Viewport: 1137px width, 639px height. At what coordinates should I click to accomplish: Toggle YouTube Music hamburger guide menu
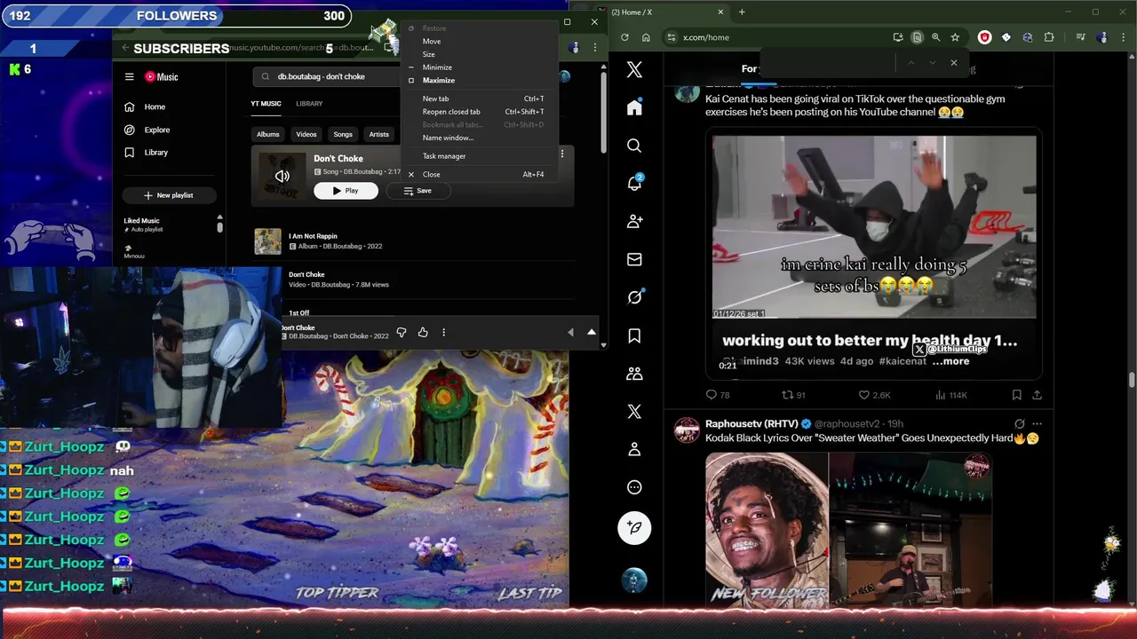tap(129, 77)
